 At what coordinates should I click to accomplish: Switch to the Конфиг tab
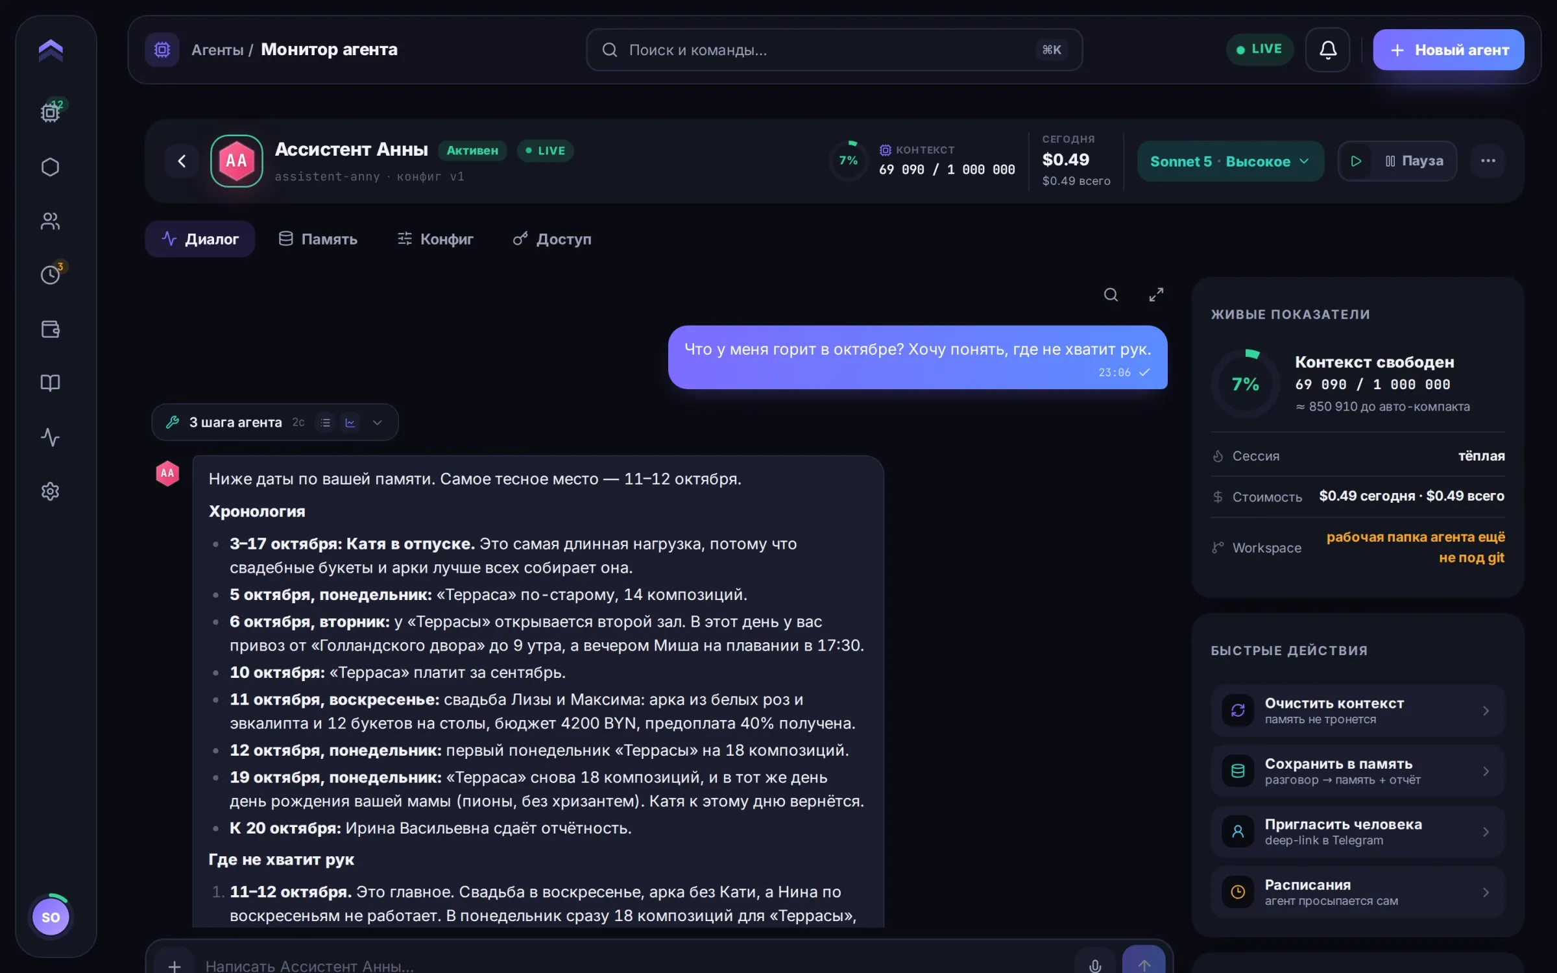tap(435, 239)
